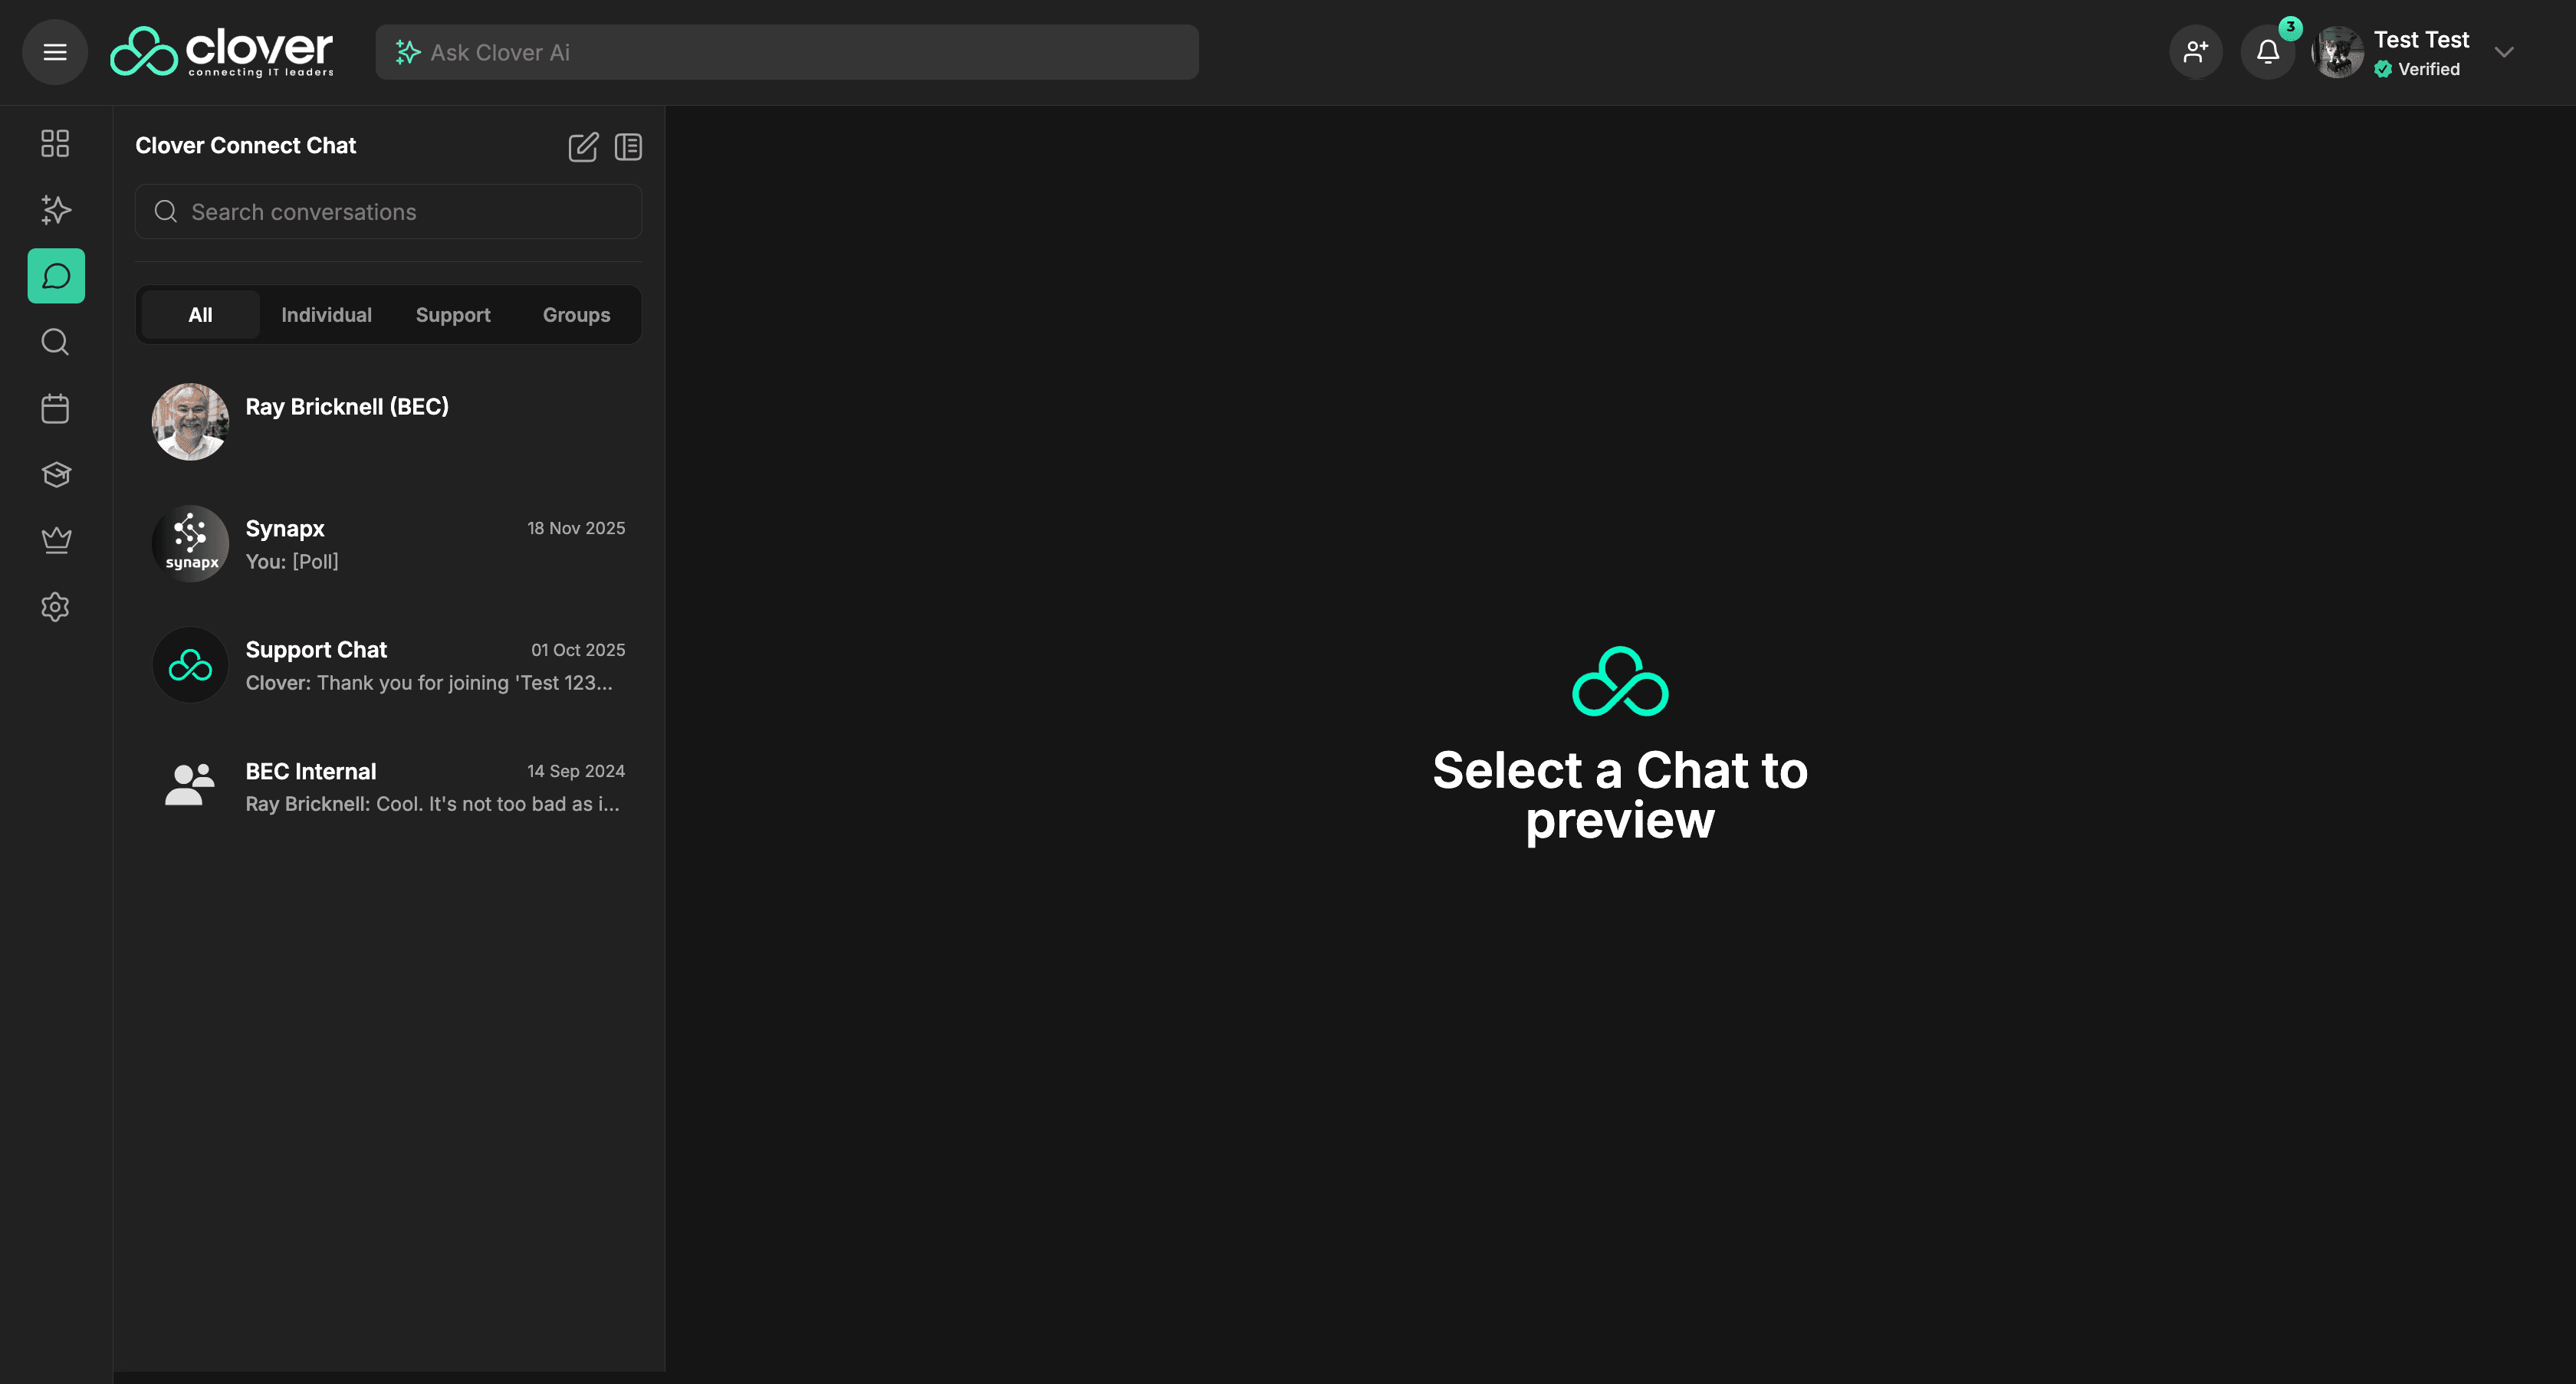Open the calendar sidebar icon
The image size is (2576, 1384).
click(x=55, y=408)
